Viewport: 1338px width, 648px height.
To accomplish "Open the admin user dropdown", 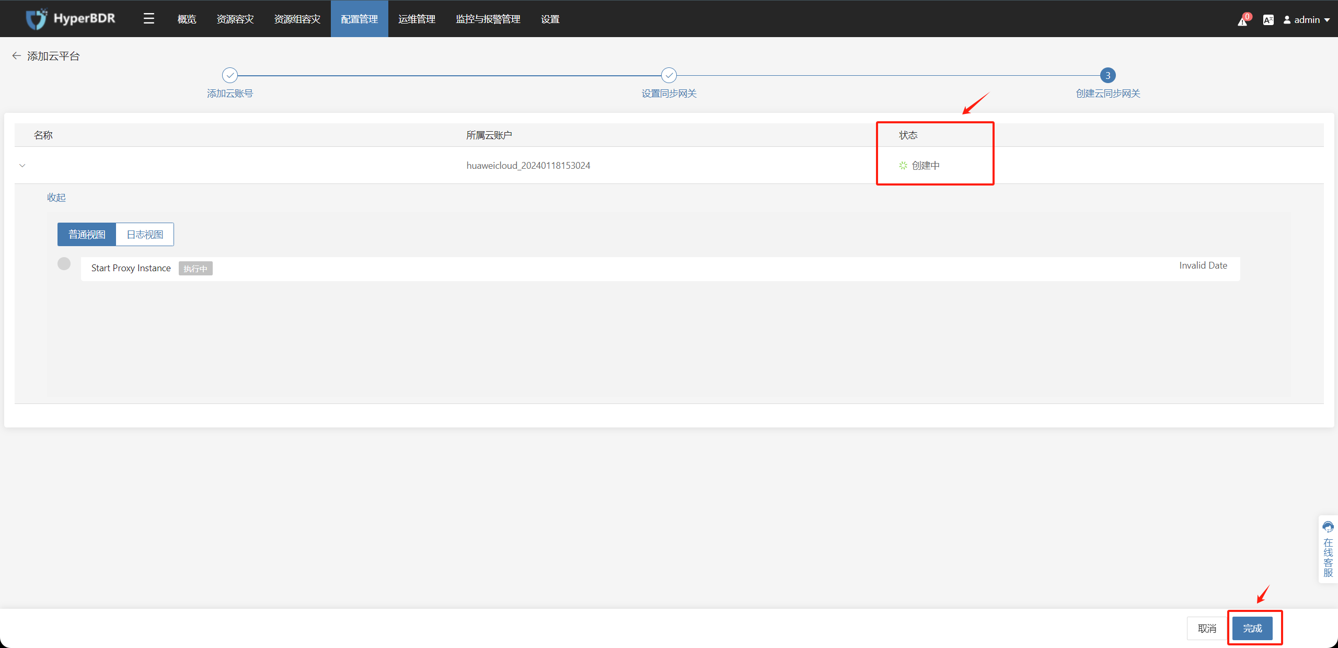I will pyautogui.click(x=1307, y=20).
